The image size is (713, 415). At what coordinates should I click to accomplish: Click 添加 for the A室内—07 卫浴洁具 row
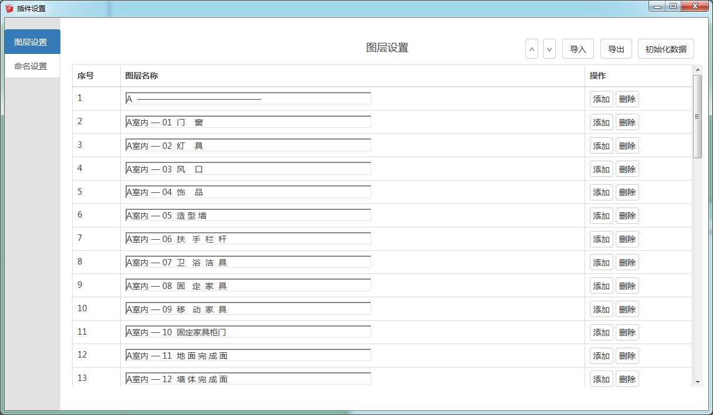coord(601,262)
